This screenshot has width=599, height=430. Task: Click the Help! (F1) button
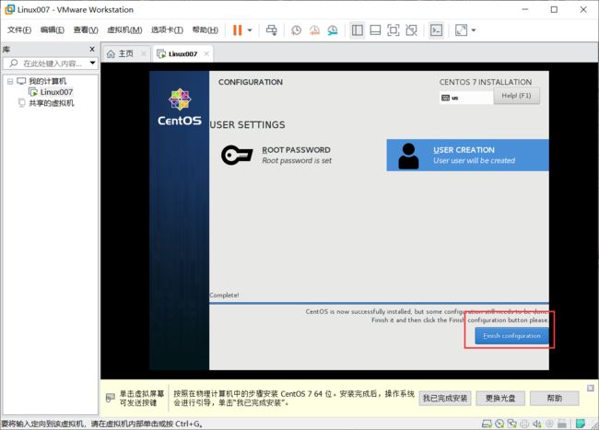pyautogui.click(x=516, y=96)
